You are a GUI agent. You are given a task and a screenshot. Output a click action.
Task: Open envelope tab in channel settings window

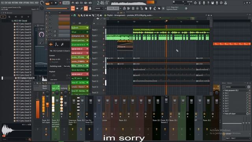pos(57,45)
